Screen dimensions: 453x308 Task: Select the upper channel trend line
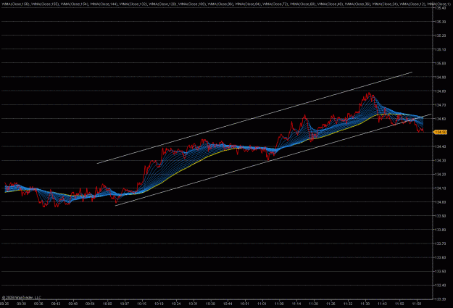click(x=254, y=118)
